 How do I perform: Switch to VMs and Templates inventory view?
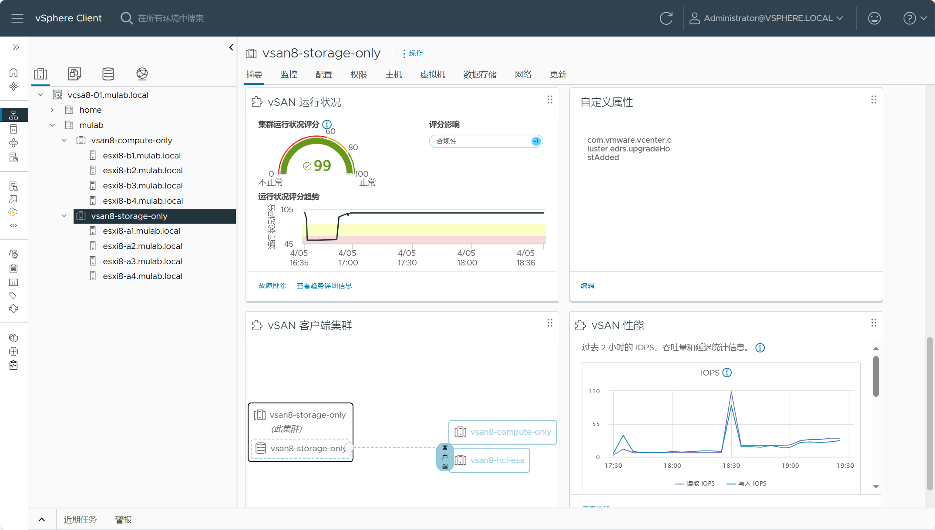click(74, 74)
